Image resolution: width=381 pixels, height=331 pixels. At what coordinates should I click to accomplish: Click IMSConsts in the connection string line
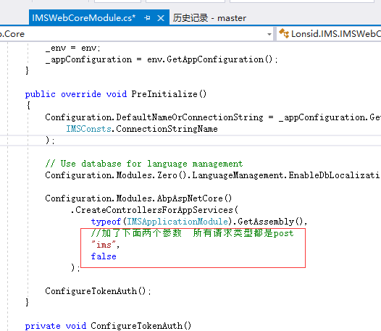click(x=88, y=129)
